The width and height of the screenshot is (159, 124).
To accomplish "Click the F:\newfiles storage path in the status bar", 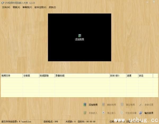I will tap(25, 122).
